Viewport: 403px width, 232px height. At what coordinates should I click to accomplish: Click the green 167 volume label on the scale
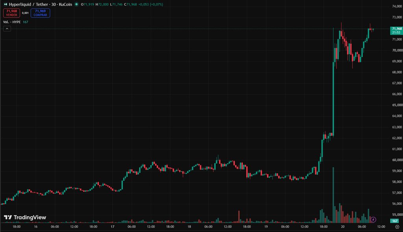click(394, 221)
